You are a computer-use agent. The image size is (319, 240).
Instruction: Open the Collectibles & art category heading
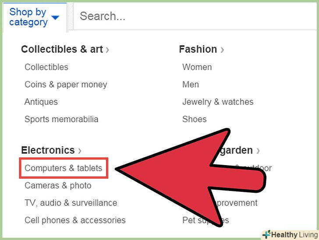coord(62,49)
